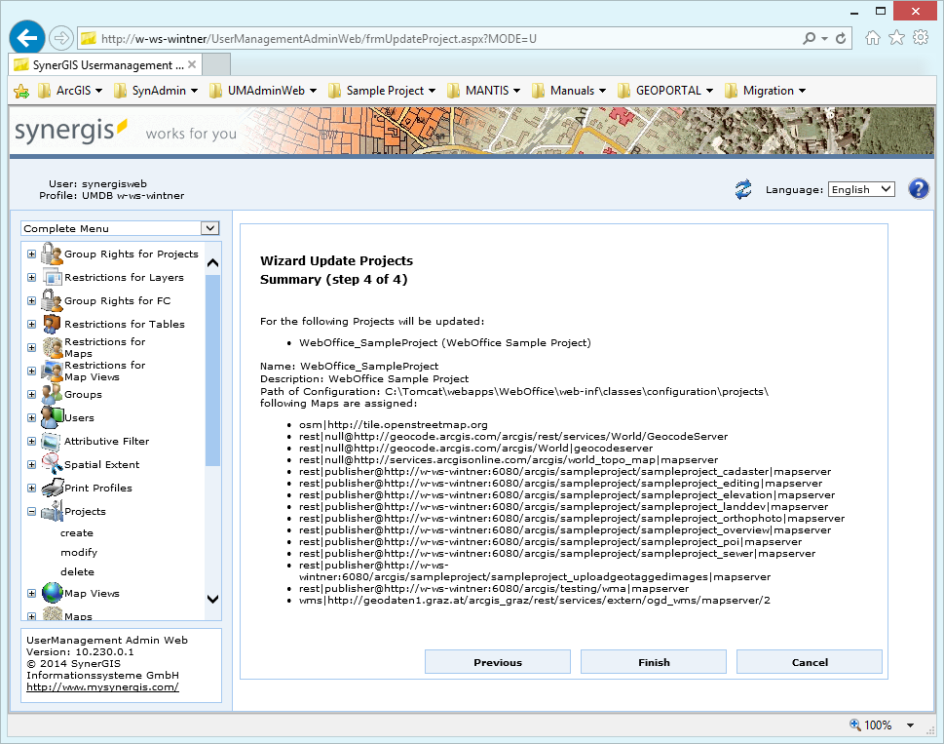Screen dimensions: 944x744
Task: Collapse the Projects tree node
Action: click(32, 511)
